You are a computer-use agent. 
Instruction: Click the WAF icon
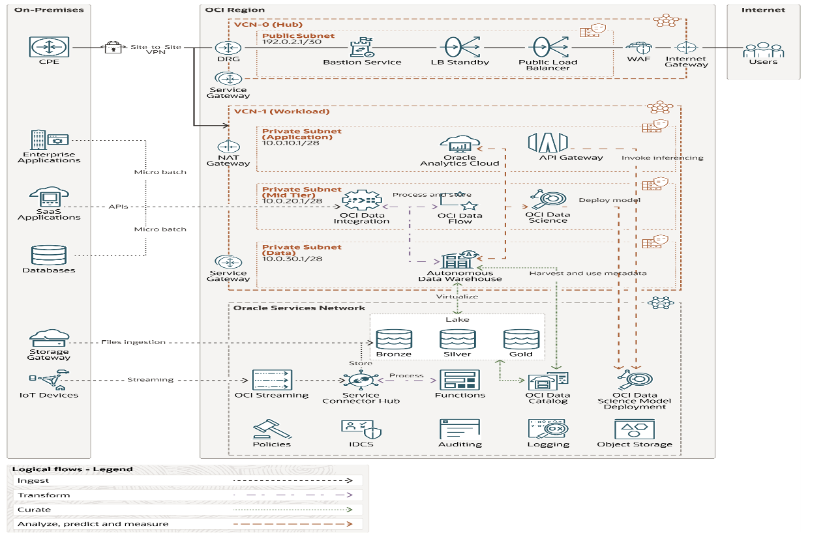638,48
